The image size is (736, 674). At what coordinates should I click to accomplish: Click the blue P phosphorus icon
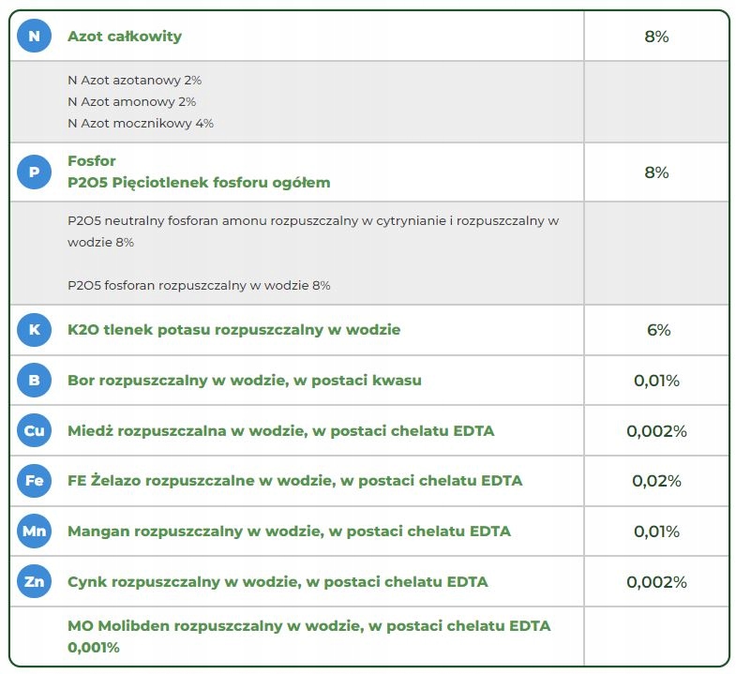point(35,172)
